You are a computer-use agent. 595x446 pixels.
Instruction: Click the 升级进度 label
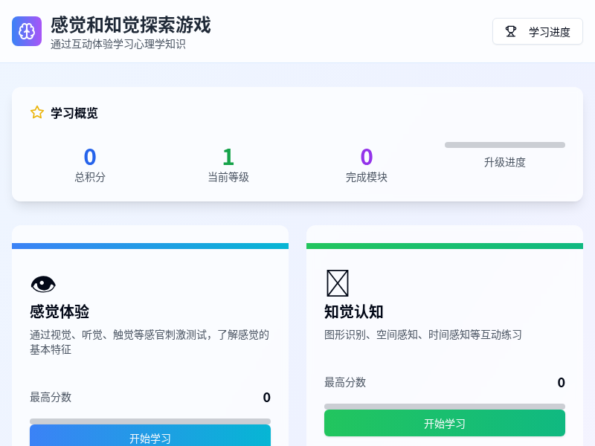[x=505, y=162]
